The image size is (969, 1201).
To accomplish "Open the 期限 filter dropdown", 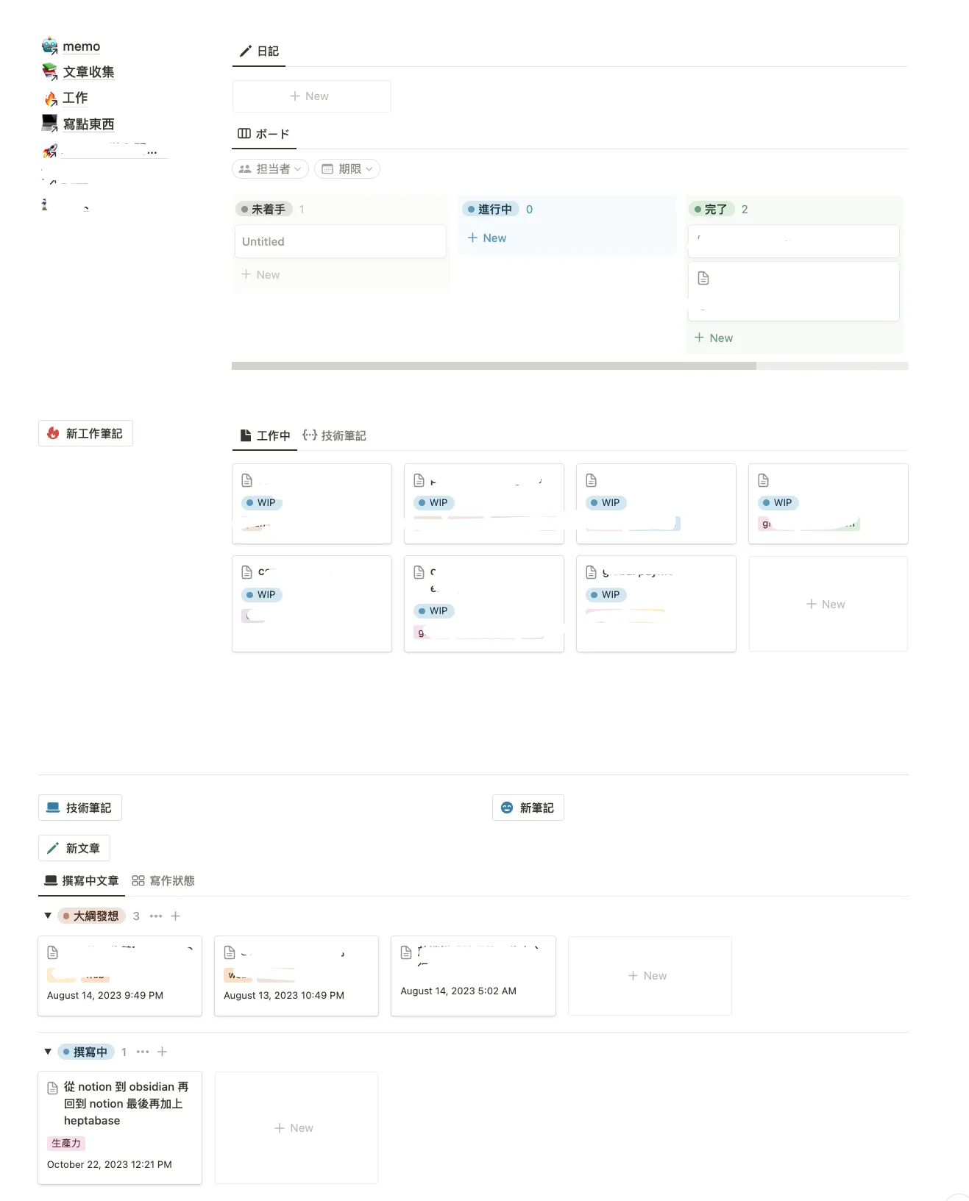I will tap(347, 169).
